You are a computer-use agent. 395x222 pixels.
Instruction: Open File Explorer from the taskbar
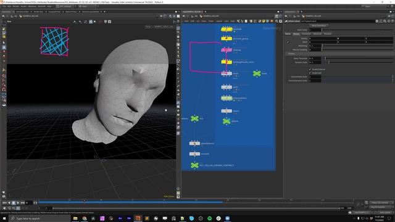(75, 218)
